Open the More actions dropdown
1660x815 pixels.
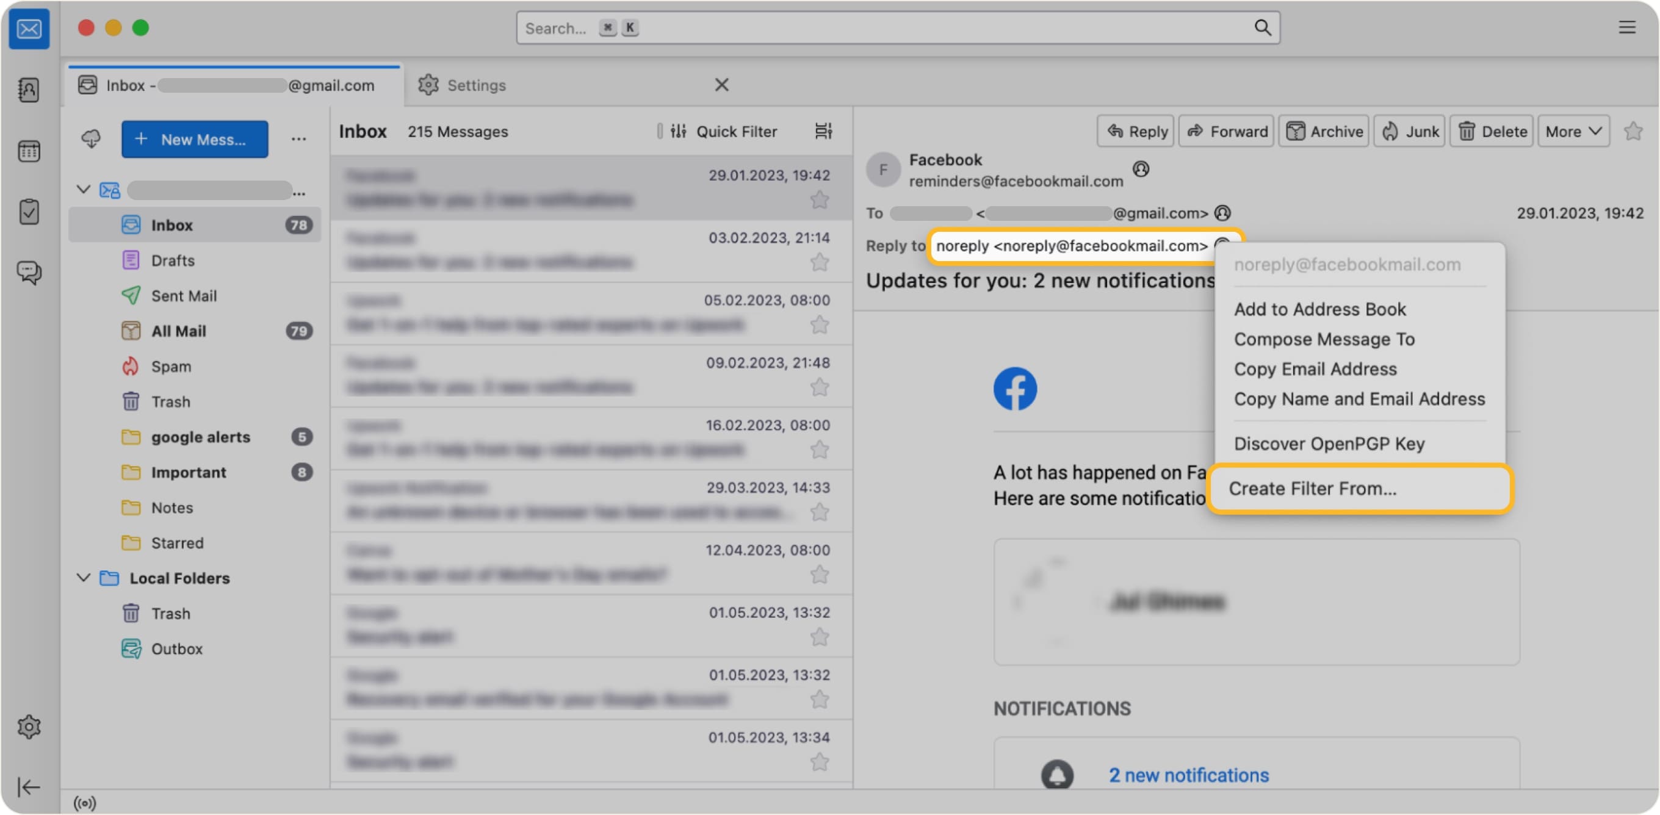[1573, 131]
